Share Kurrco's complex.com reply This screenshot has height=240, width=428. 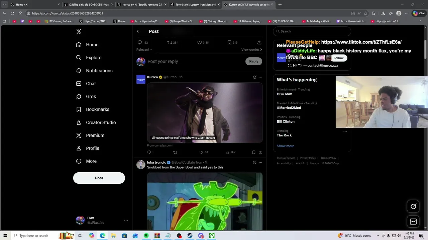[x=260, y=152]
